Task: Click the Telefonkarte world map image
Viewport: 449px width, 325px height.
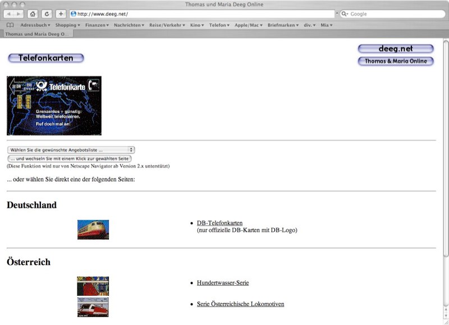Action: (x=54, y=106)
